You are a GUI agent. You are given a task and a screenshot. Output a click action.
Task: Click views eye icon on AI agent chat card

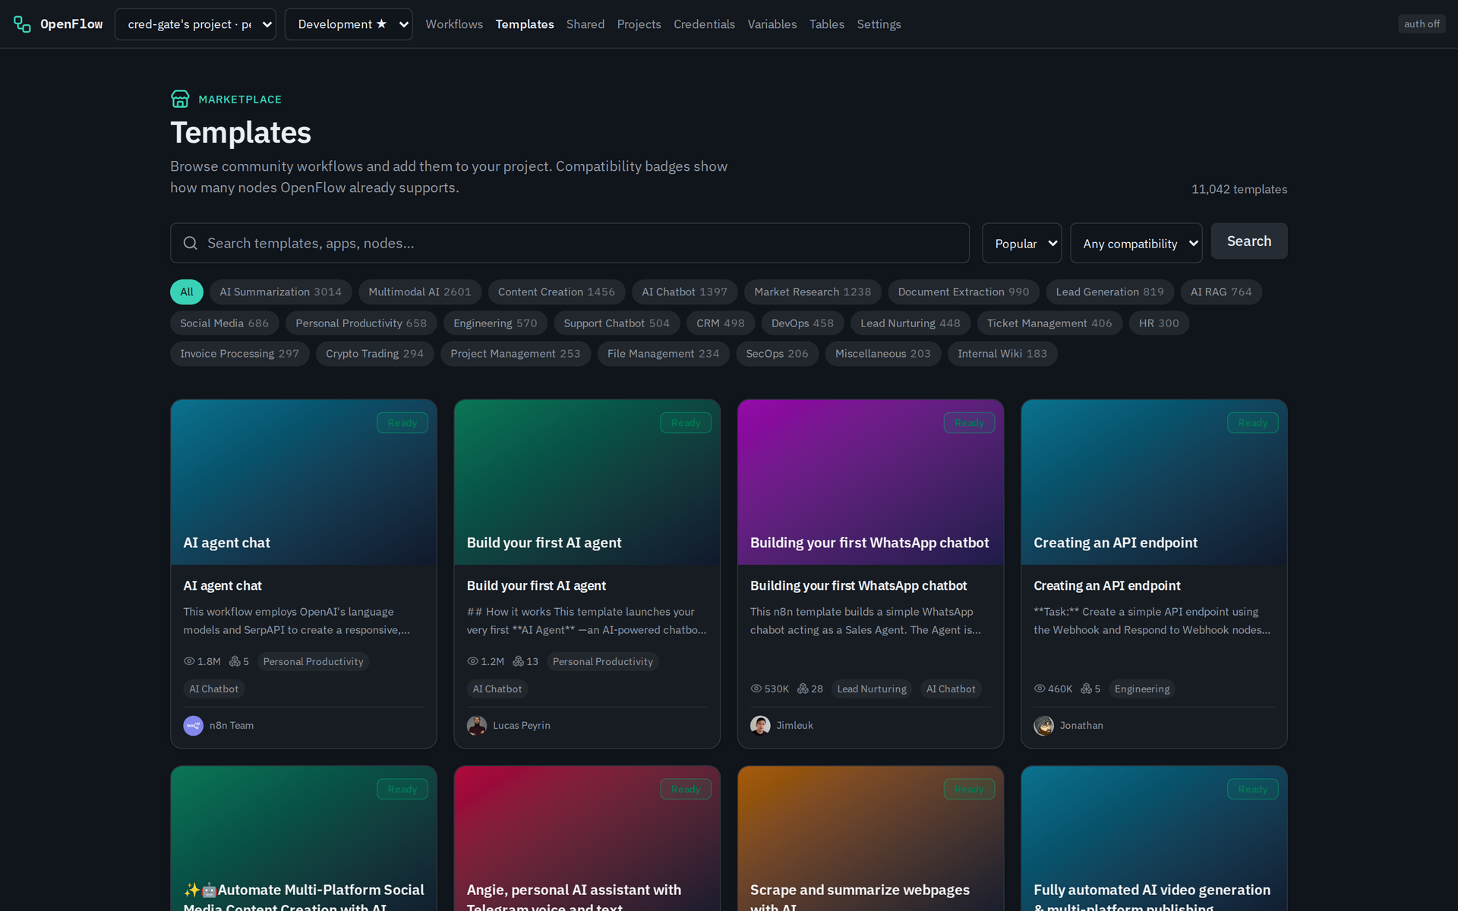189,661
